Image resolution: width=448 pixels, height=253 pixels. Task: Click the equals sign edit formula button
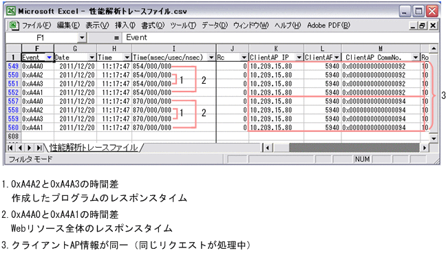(116, 38)
